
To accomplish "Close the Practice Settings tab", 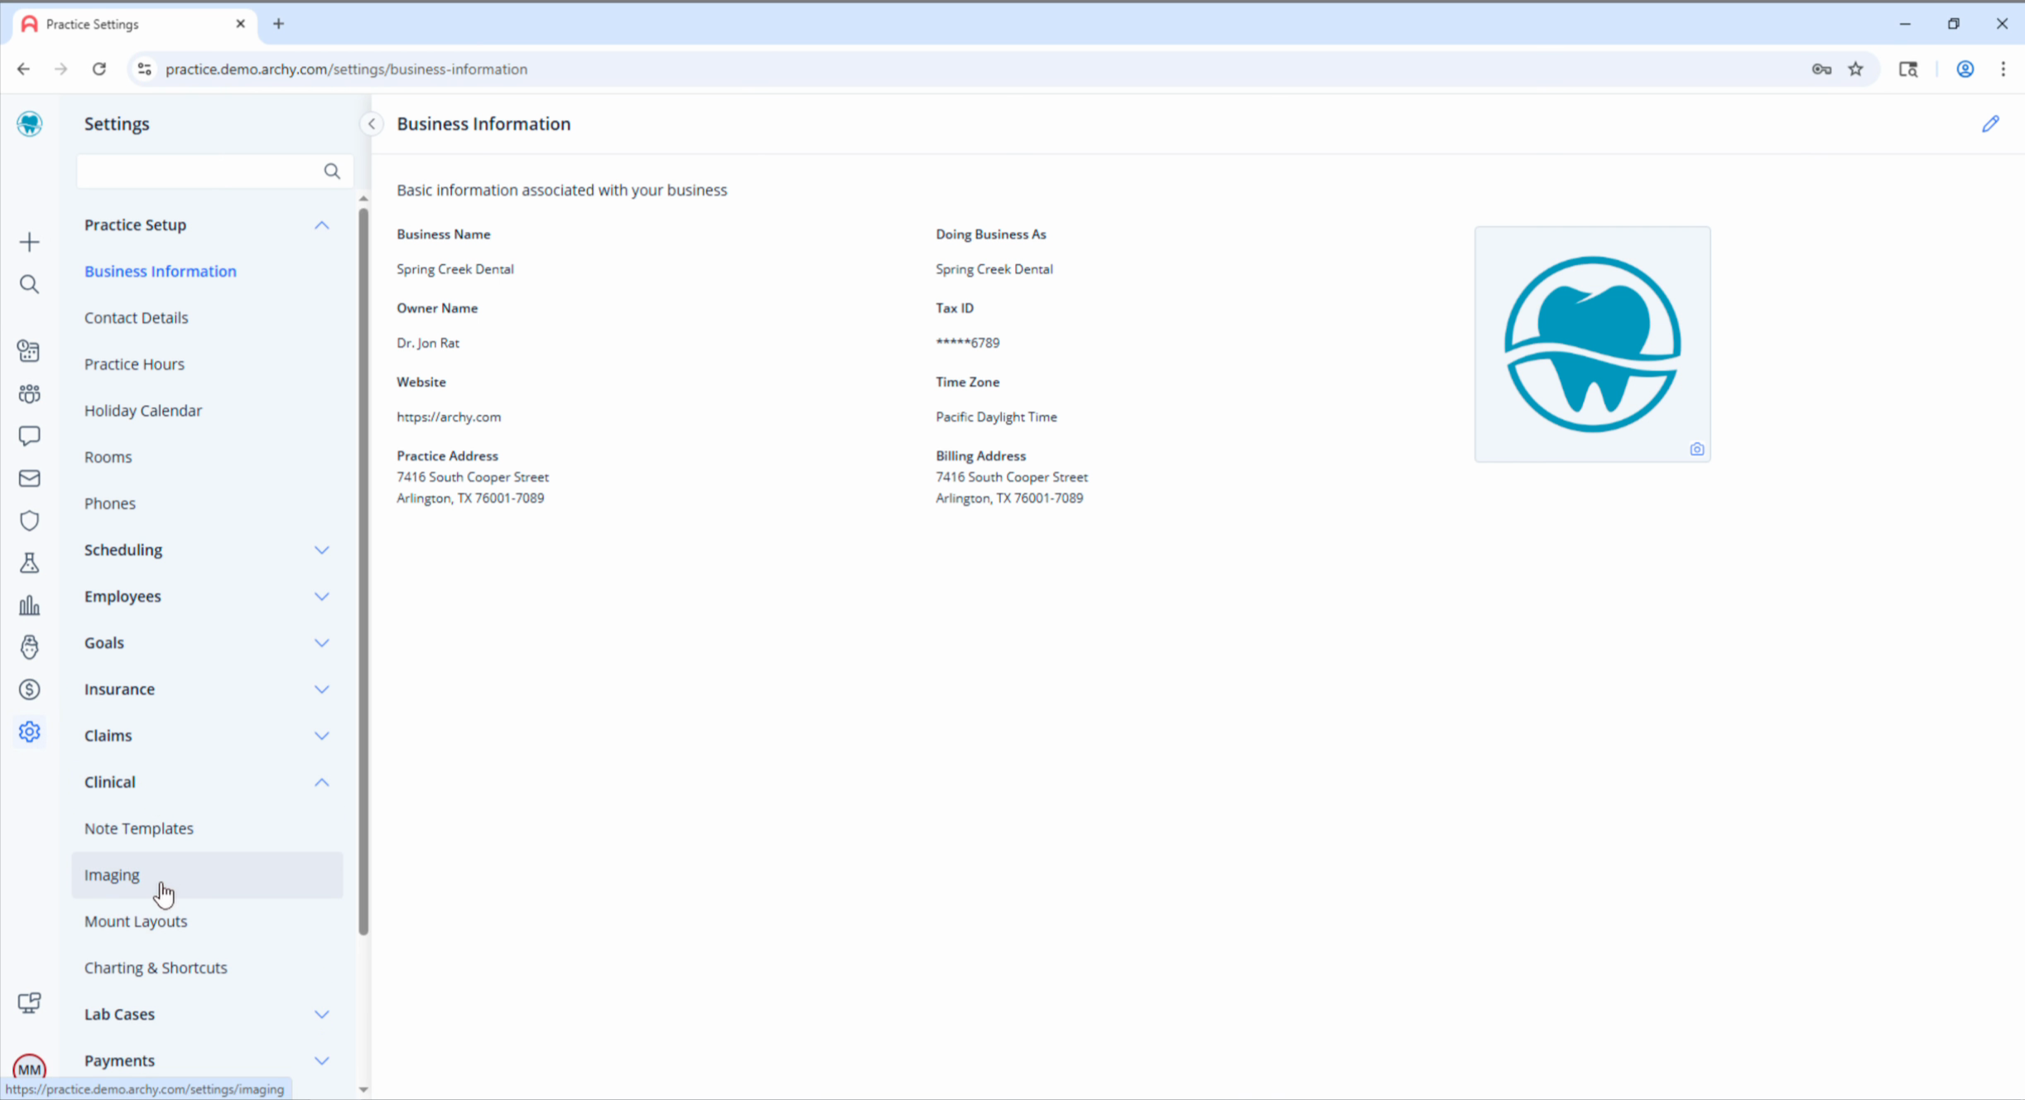I will 240,24.
